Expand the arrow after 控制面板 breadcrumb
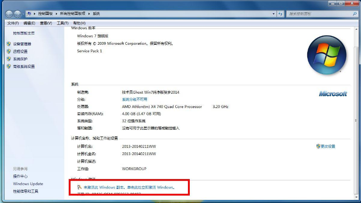The width and height of the screenshot is (361, 203). point(57,14)
